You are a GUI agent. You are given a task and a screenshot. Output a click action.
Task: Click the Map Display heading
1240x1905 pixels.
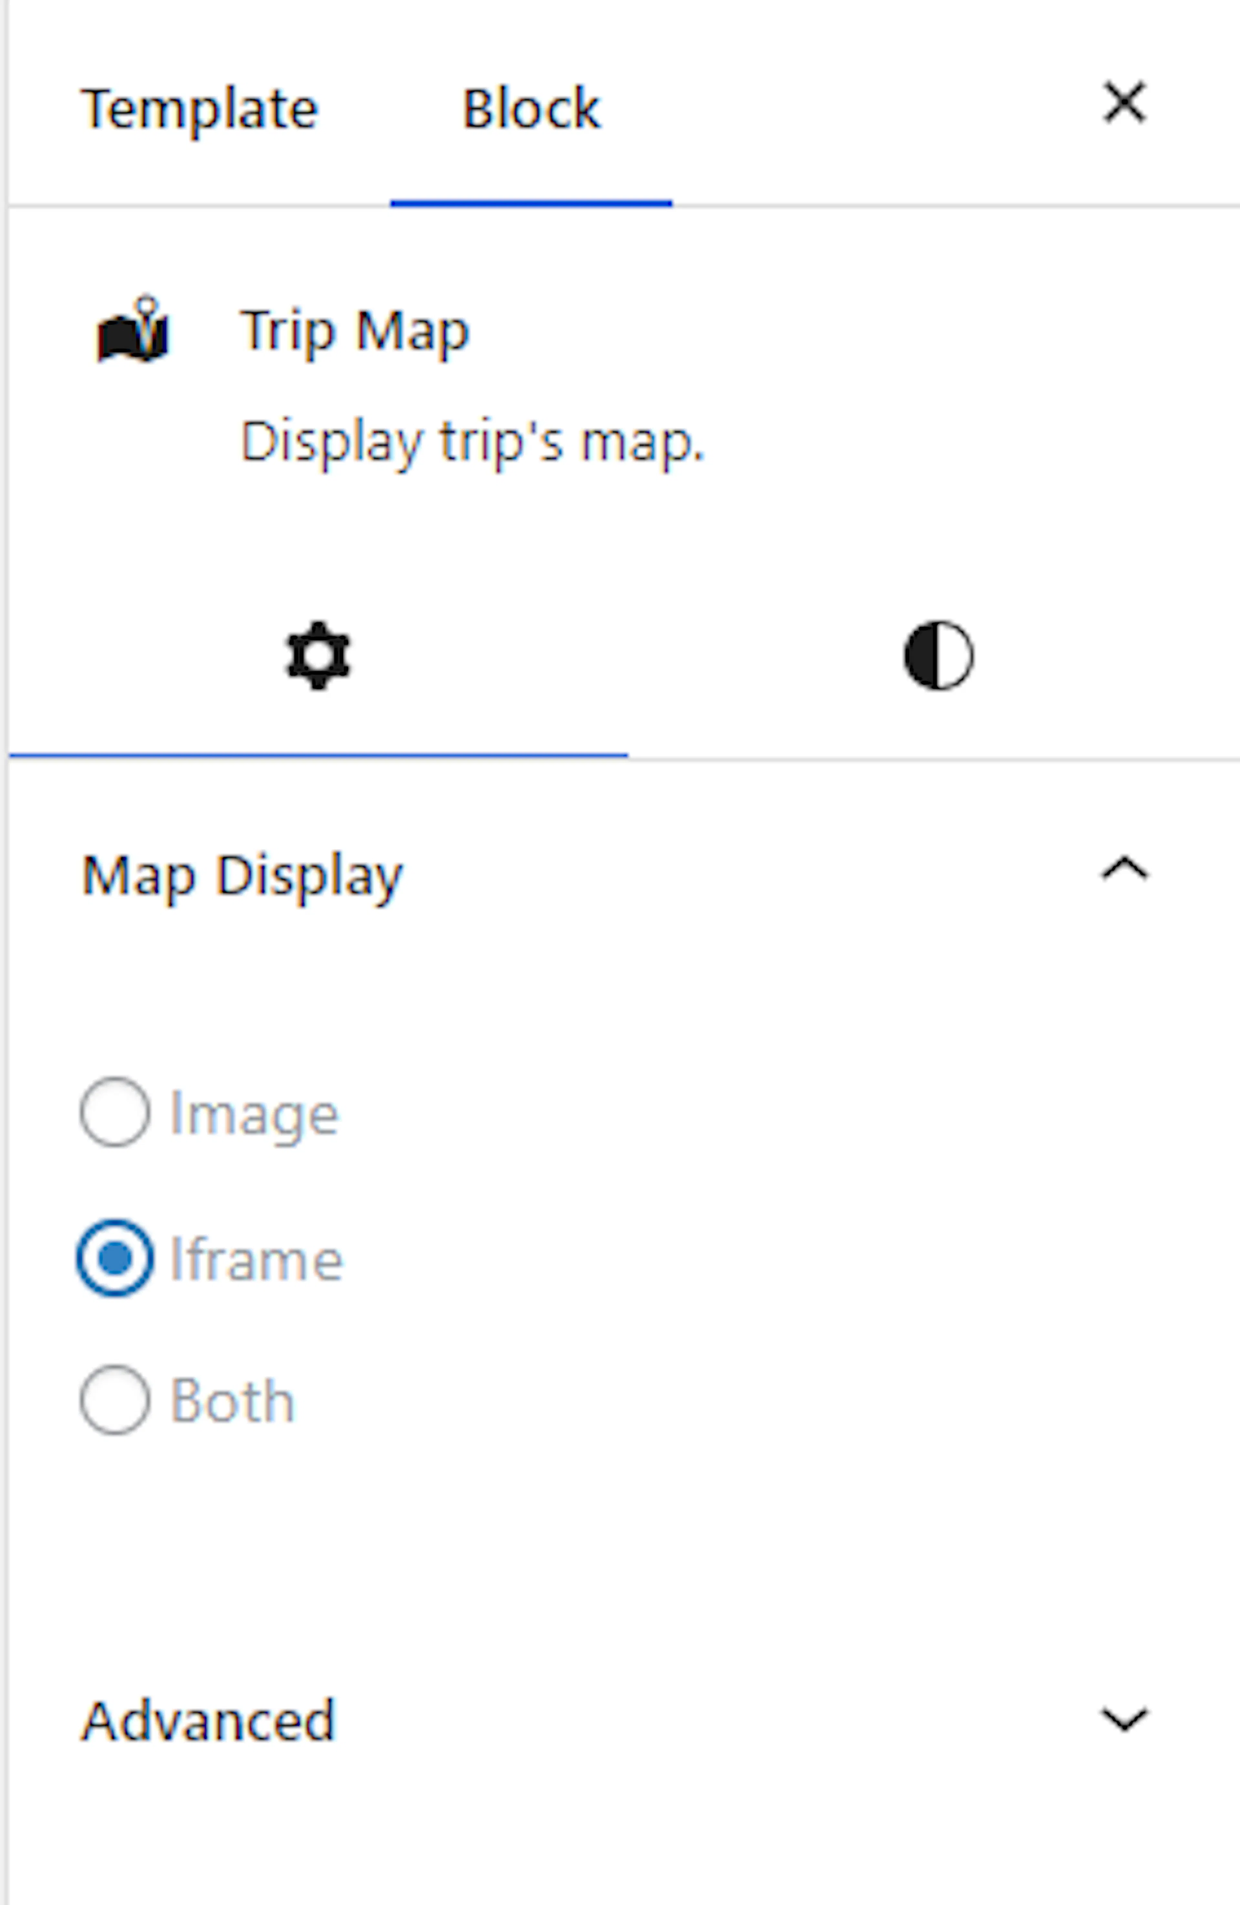coord(243,876)
